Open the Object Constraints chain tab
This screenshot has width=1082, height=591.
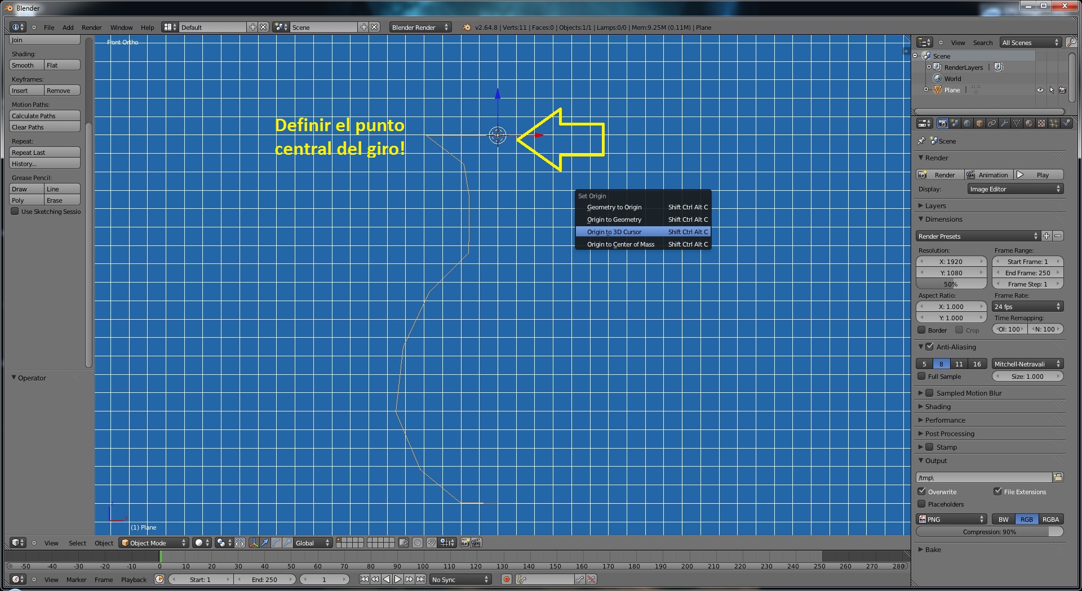pyautogui.click(x=992, y=123)
